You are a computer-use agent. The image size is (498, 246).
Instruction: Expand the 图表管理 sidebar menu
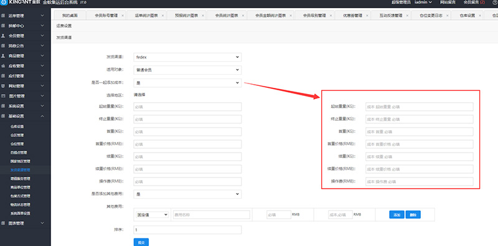pyautogui.click(x=42, y=224)
